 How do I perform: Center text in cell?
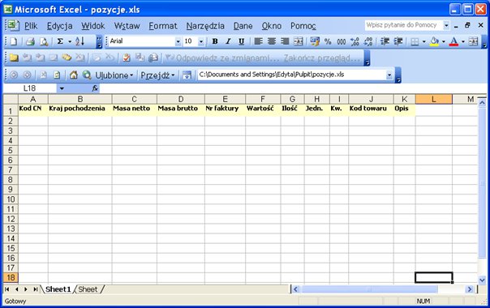click(x=272, y=41)
